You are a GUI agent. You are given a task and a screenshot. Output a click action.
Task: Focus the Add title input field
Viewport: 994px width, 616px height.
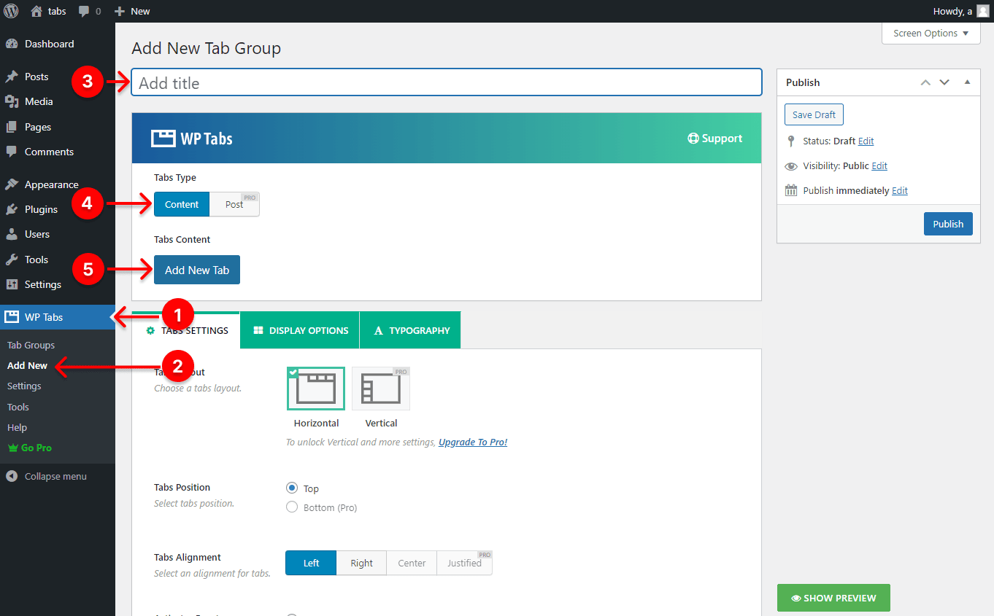click(447, 82)
